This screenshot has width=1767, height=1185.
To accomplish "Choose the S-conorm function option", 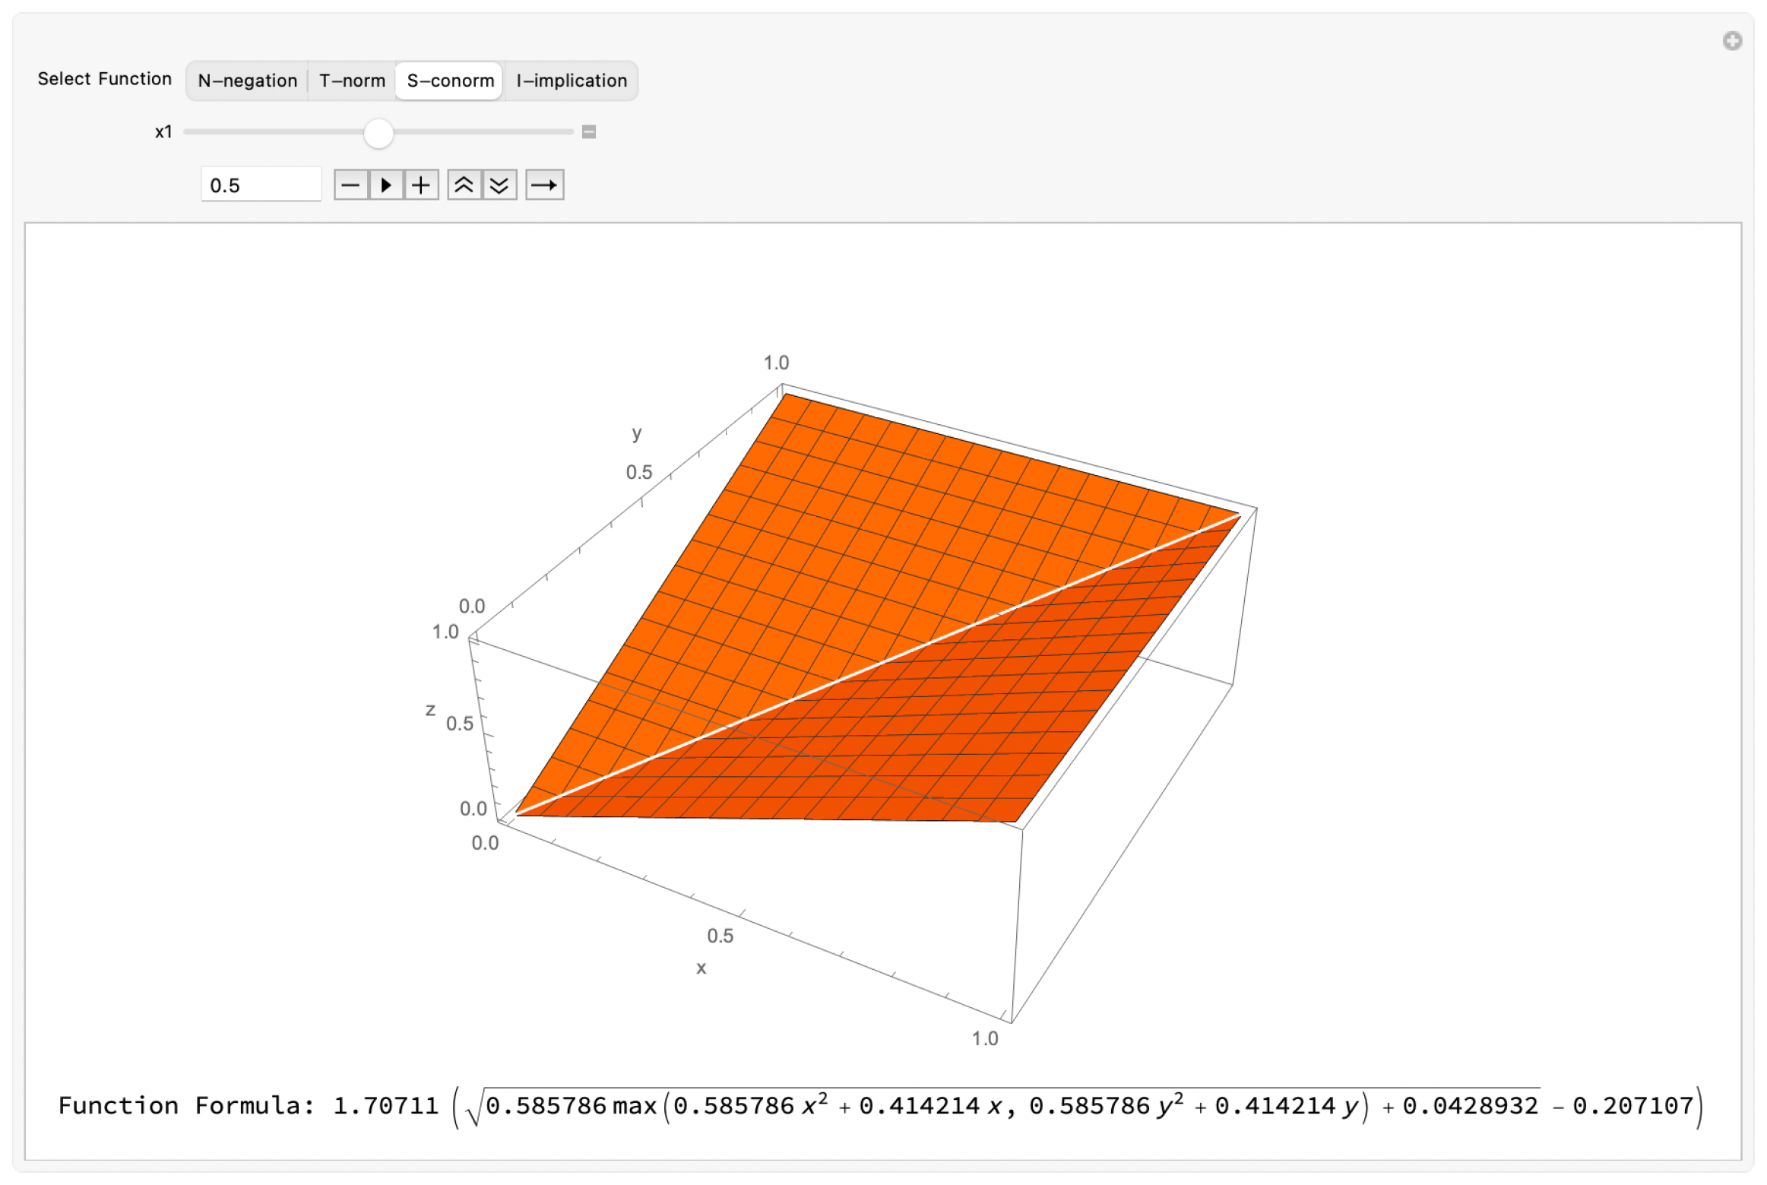I will 450,81.
